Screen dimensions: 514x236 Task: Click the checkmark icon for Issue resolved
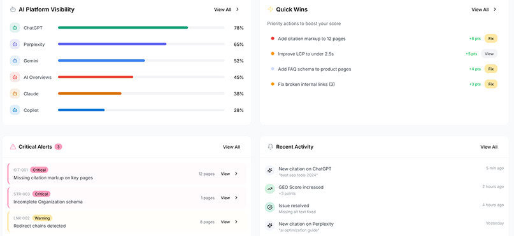(x=270, y=207)
